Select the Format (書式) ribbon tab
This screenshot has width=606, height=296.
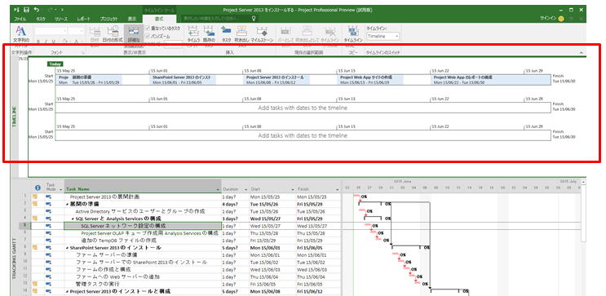[159, 19]
